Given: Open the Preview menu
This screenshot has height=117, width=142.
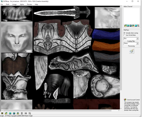Looking at the screenshot, I should (29, 4).
